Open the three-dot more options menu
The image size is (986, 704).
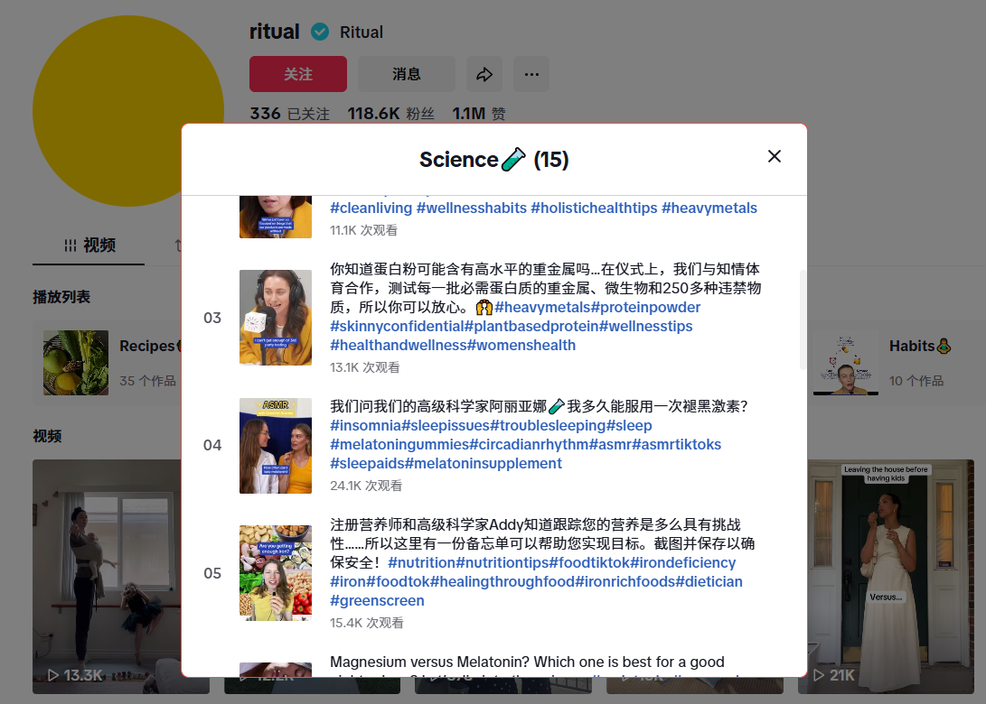click(531, 74)
